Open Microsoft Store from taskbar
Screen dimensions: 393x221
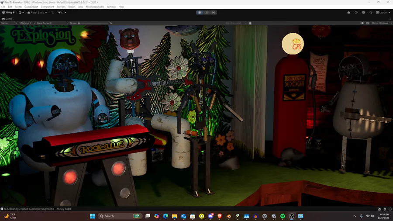pos(193,216)
